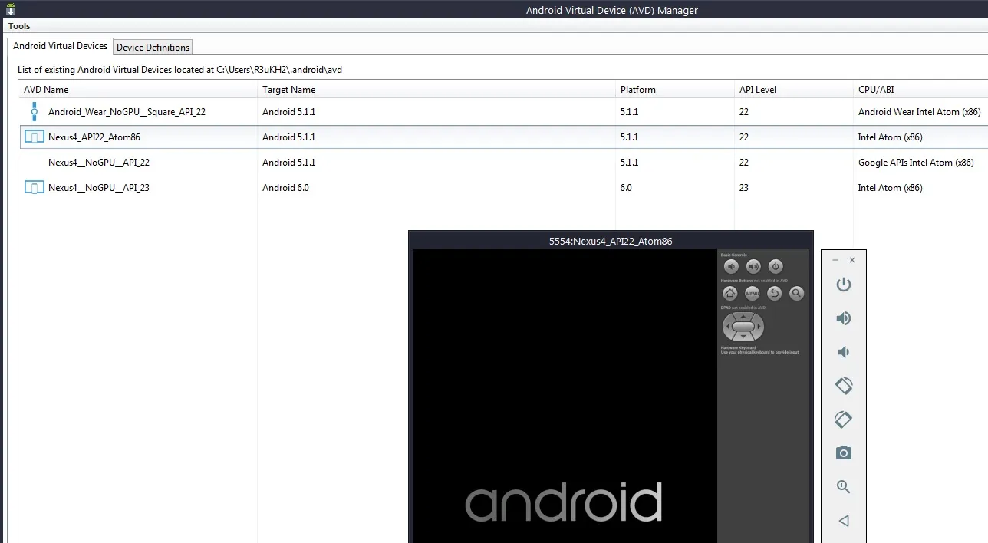Take a screenshot with the camera icon

click(x=844, y=453)
